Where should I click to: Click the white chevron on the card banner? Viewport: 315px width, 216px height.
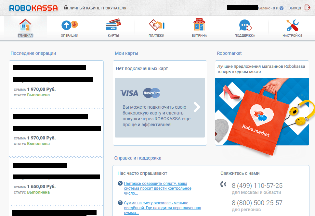click(197, 107)
